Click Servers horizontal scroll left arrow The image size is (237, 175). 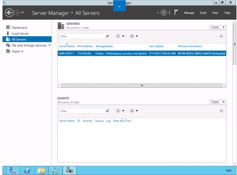[60, 86]
